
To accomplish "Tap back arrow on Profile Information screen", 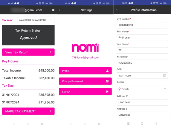I will pyautogui.click(x=117, y=10).
